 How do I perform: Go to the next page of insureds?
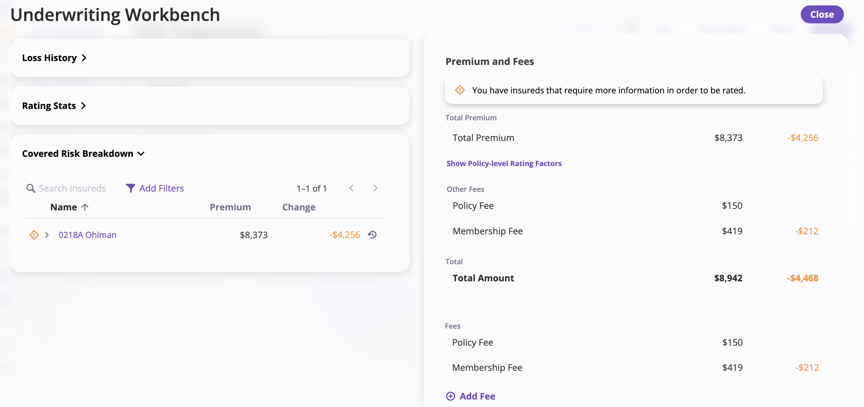pyautogui.click(x=375, y=188)
